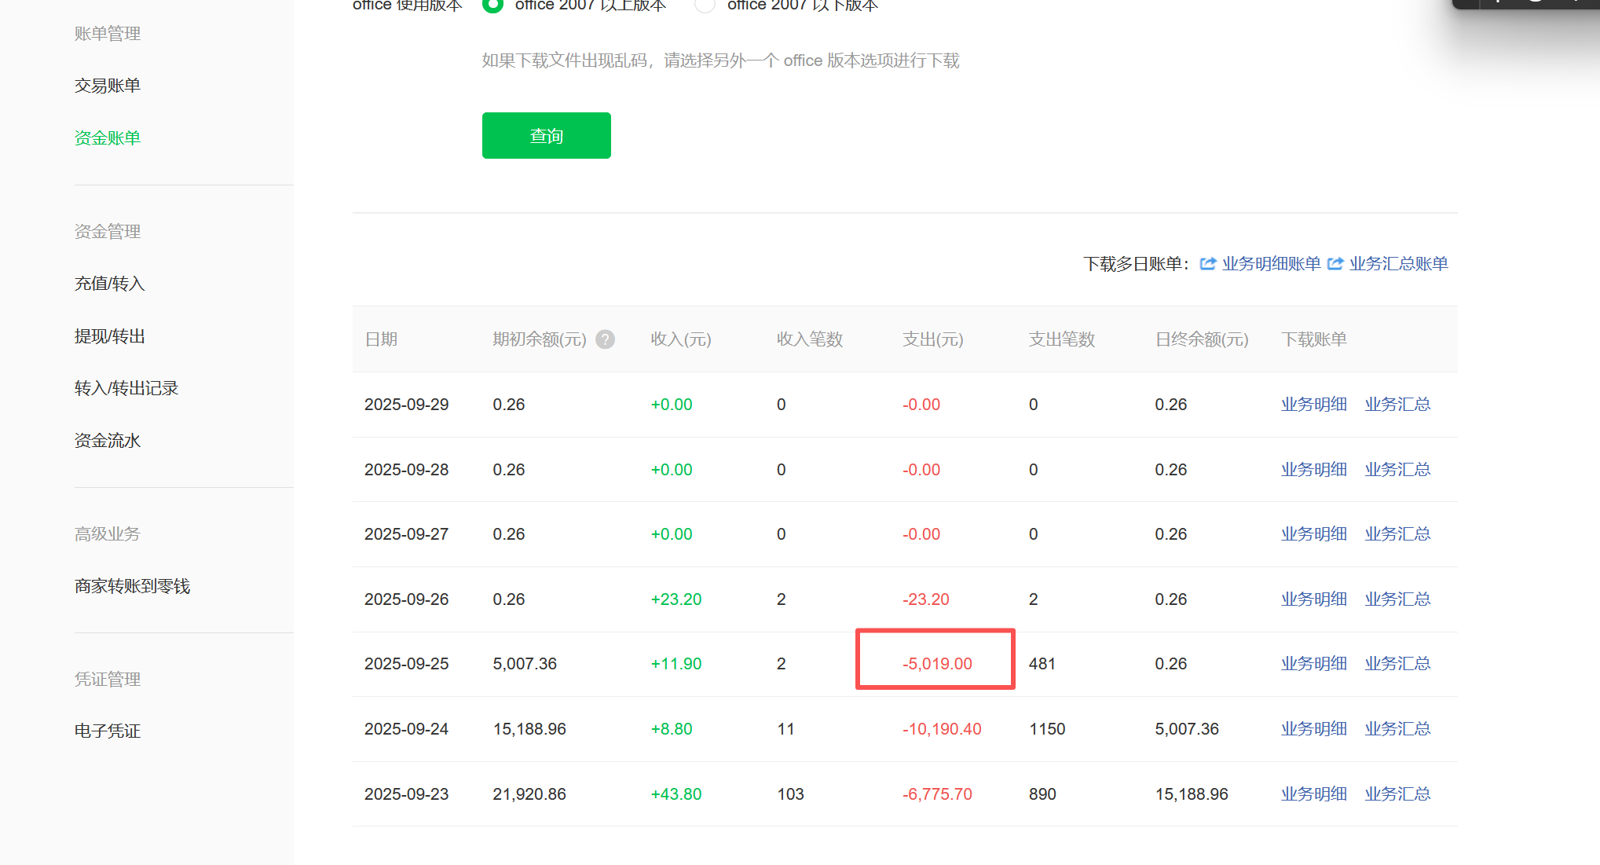Go to 充值/转入 page

pos(110,284)
